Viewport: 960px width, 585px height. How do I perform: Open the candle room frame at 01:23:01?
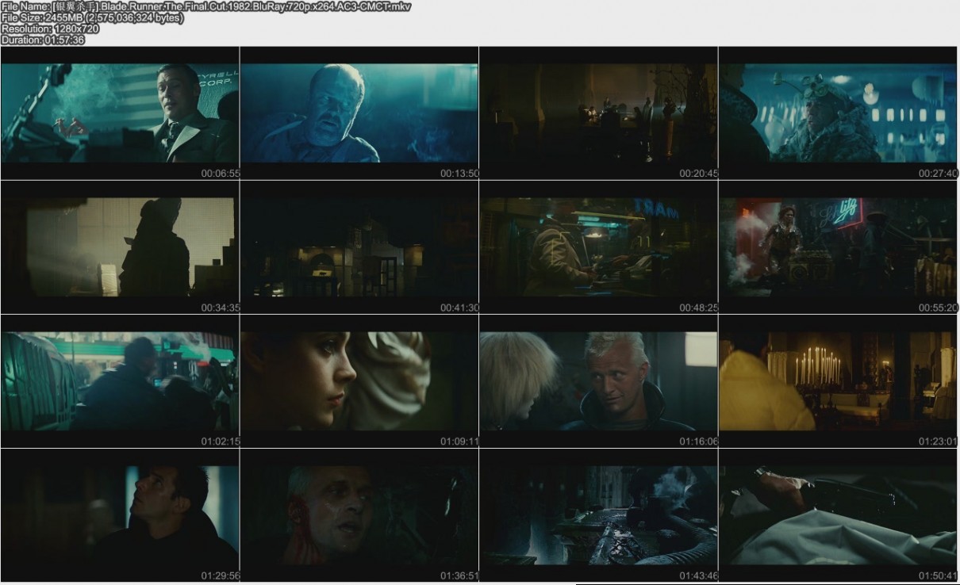coord(839,381)
